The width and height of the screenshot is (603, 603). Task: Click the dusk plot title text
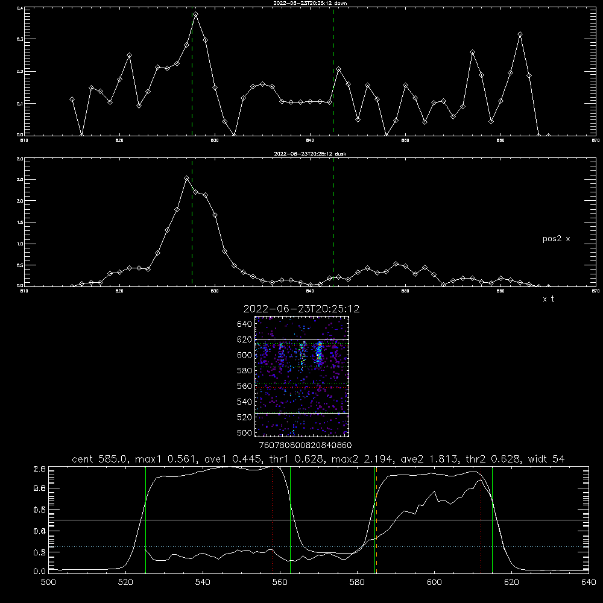(310, 153)
